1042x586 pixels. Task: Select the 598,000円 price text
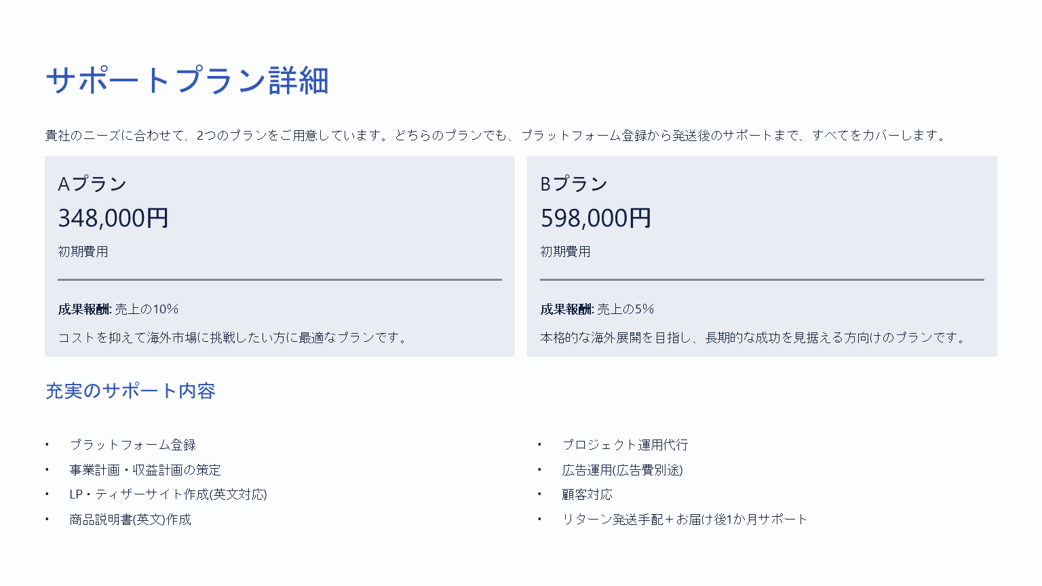click(596, 218)
